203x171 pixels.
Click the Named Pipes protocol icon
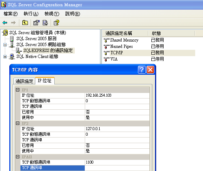pyautogui.click(x=107, y=46)
